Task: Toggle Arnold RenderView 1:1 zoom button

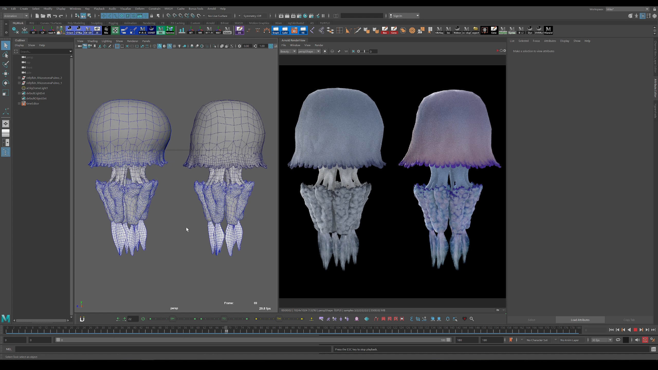Action: tap(346, 51)
